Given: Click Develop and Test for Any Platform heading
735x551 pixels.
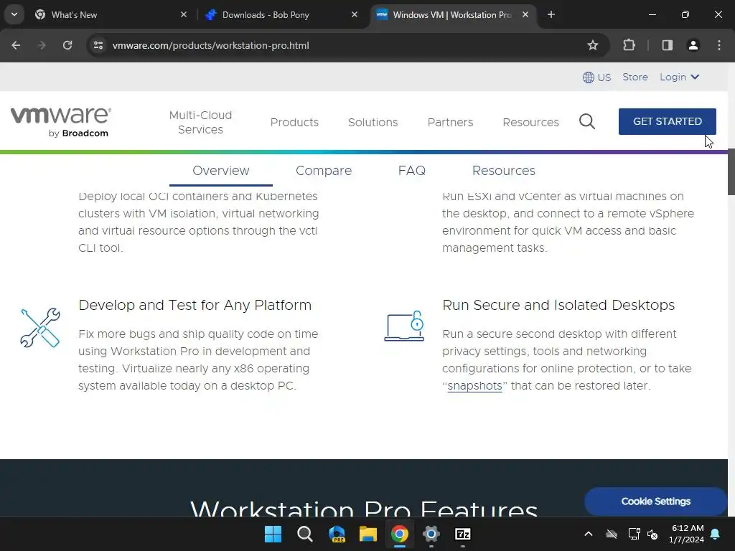Looking at the screenshot, I should [195, 305].
